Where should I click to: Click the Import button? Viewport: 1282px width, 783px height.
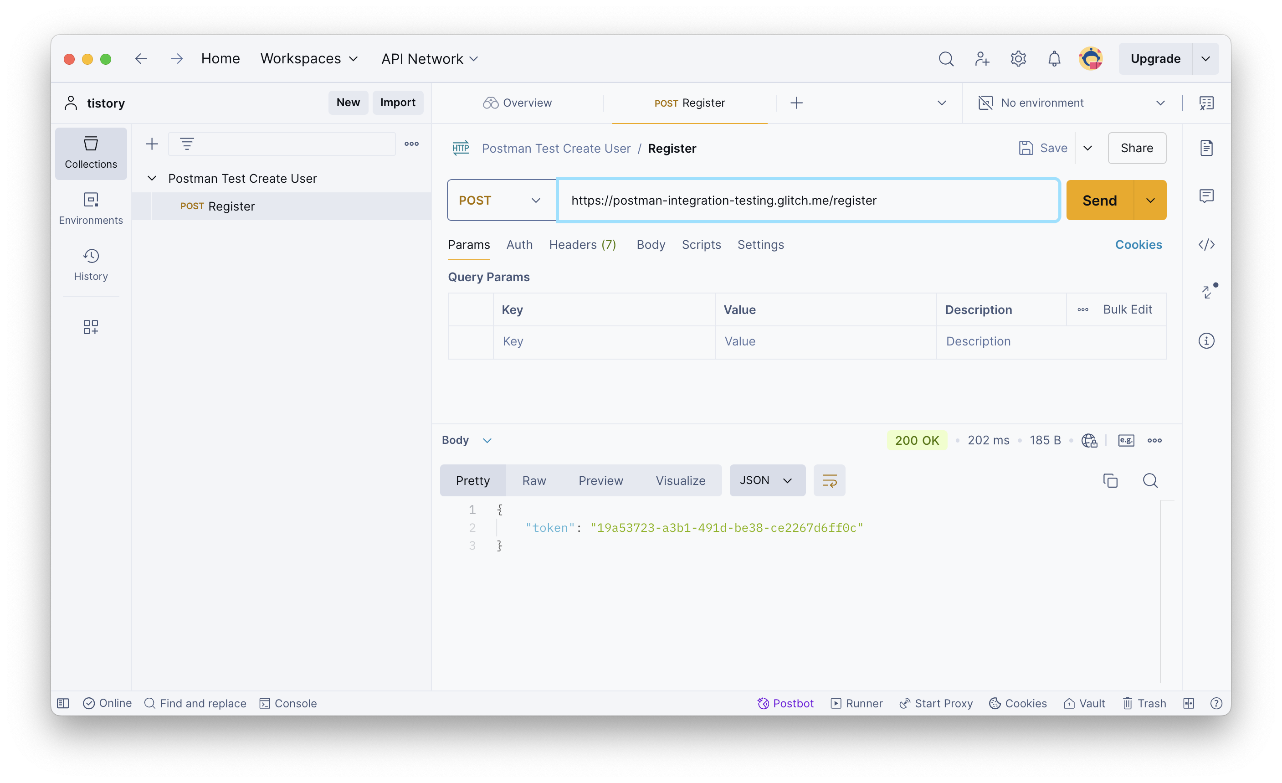pyautogui.click(x=398, y=103)
